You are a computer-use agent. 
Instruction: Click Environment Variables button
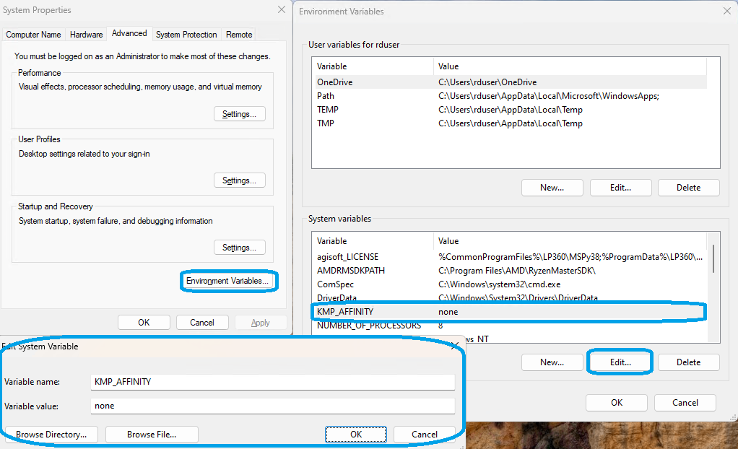[x=227, y=281]
